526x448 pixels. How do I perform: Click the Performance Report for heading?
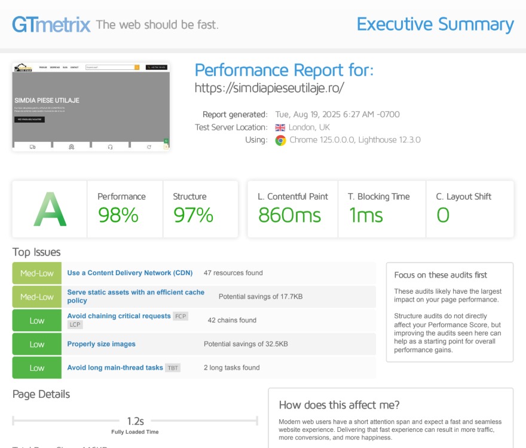[284, 70]
